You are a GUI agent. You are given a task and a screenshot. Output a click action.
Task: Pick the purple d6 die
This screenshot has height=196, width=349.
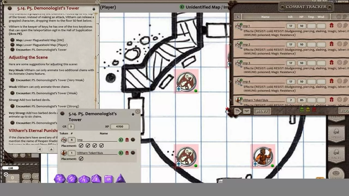pyautogui.click(x=108, y=179)
